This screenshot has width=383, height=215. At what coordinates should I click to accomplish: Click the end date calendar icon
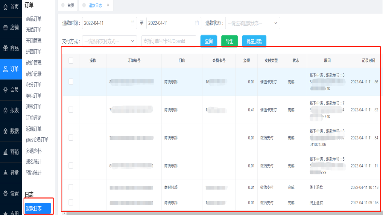click(x=197, y=23)
